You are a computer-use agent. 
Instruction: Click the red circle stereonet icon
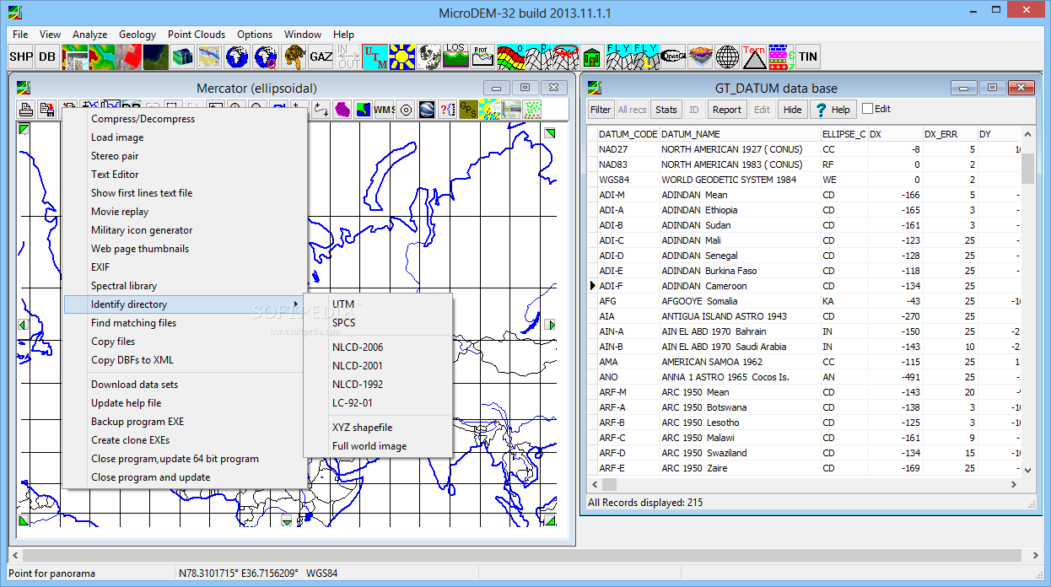point(564,57)
